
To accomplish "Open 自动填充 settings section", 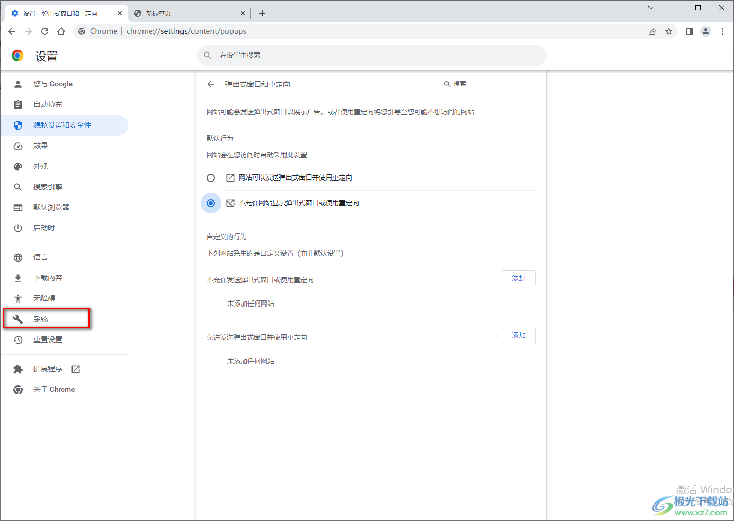I will [x=64, y=105].
